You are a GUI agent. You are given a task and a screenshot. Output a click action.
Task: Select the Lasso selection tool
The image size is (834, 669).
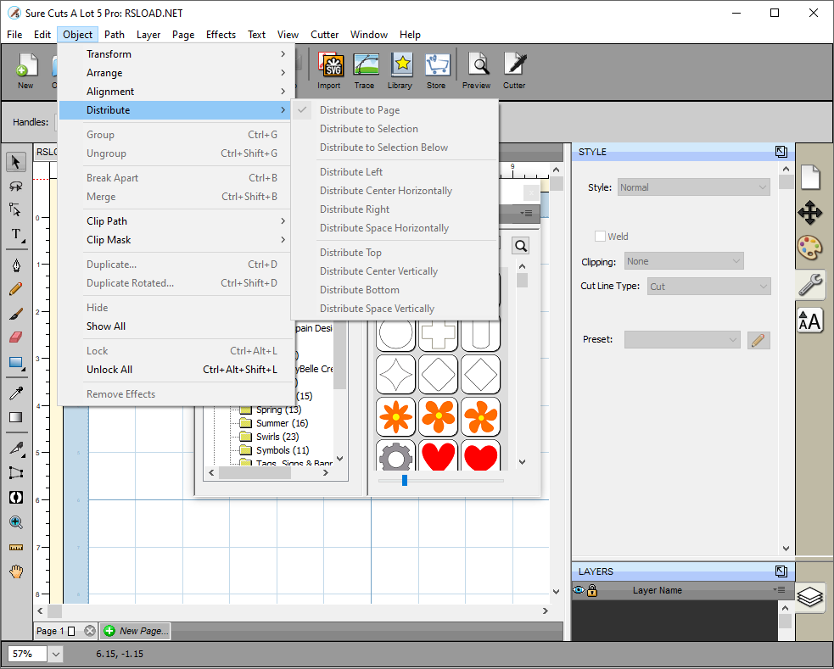coord(16,186)
